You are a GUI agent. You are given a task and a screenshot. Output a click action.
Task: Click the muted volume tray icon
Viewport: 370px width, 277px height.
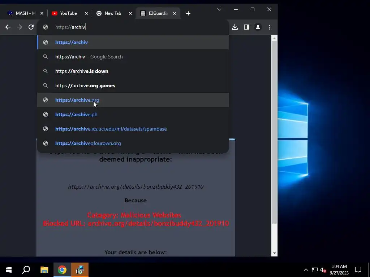coord(323,270)
